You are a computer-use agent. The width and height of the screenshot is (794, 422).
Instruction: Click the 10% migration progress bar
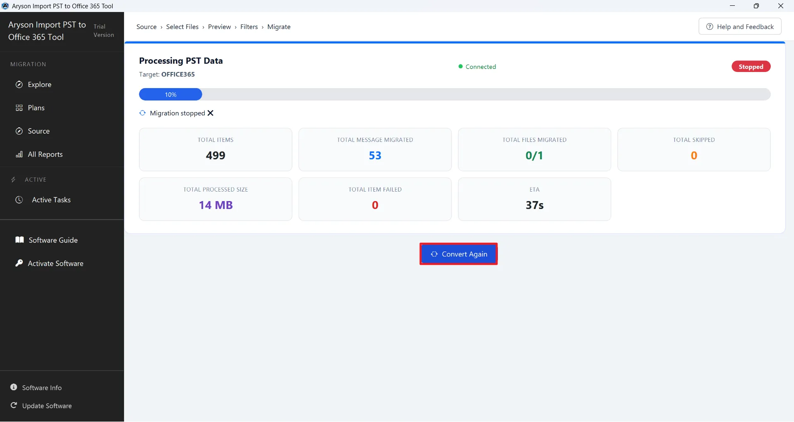click(170, 94)
